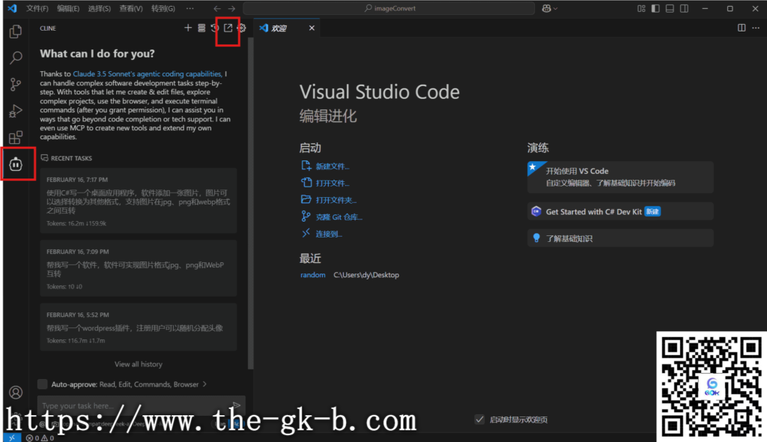This screenshot has height=442, width=767.
Task: Click the 打开文件... link
Action: [x=332, y=183]
